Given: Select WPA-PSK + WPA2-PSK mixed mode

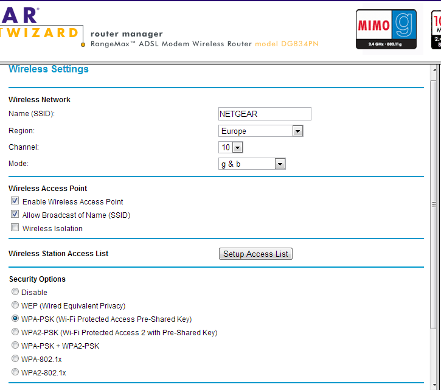Looking at the screenshot, I should tap(15, 346).
